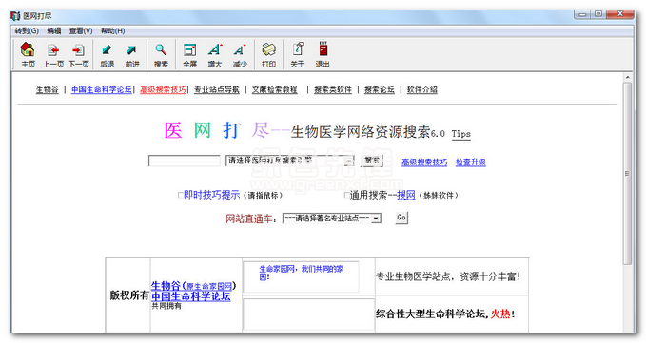
Task: Open the 查看(V) menu
Action: click(x=81, y=30)
